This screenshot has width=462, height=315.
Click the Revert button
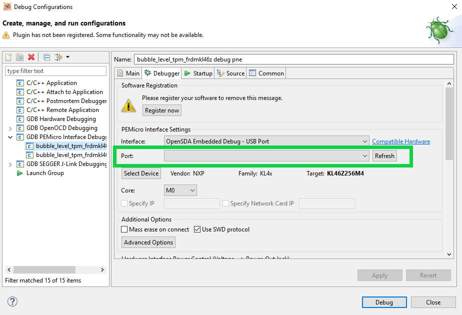428,275
